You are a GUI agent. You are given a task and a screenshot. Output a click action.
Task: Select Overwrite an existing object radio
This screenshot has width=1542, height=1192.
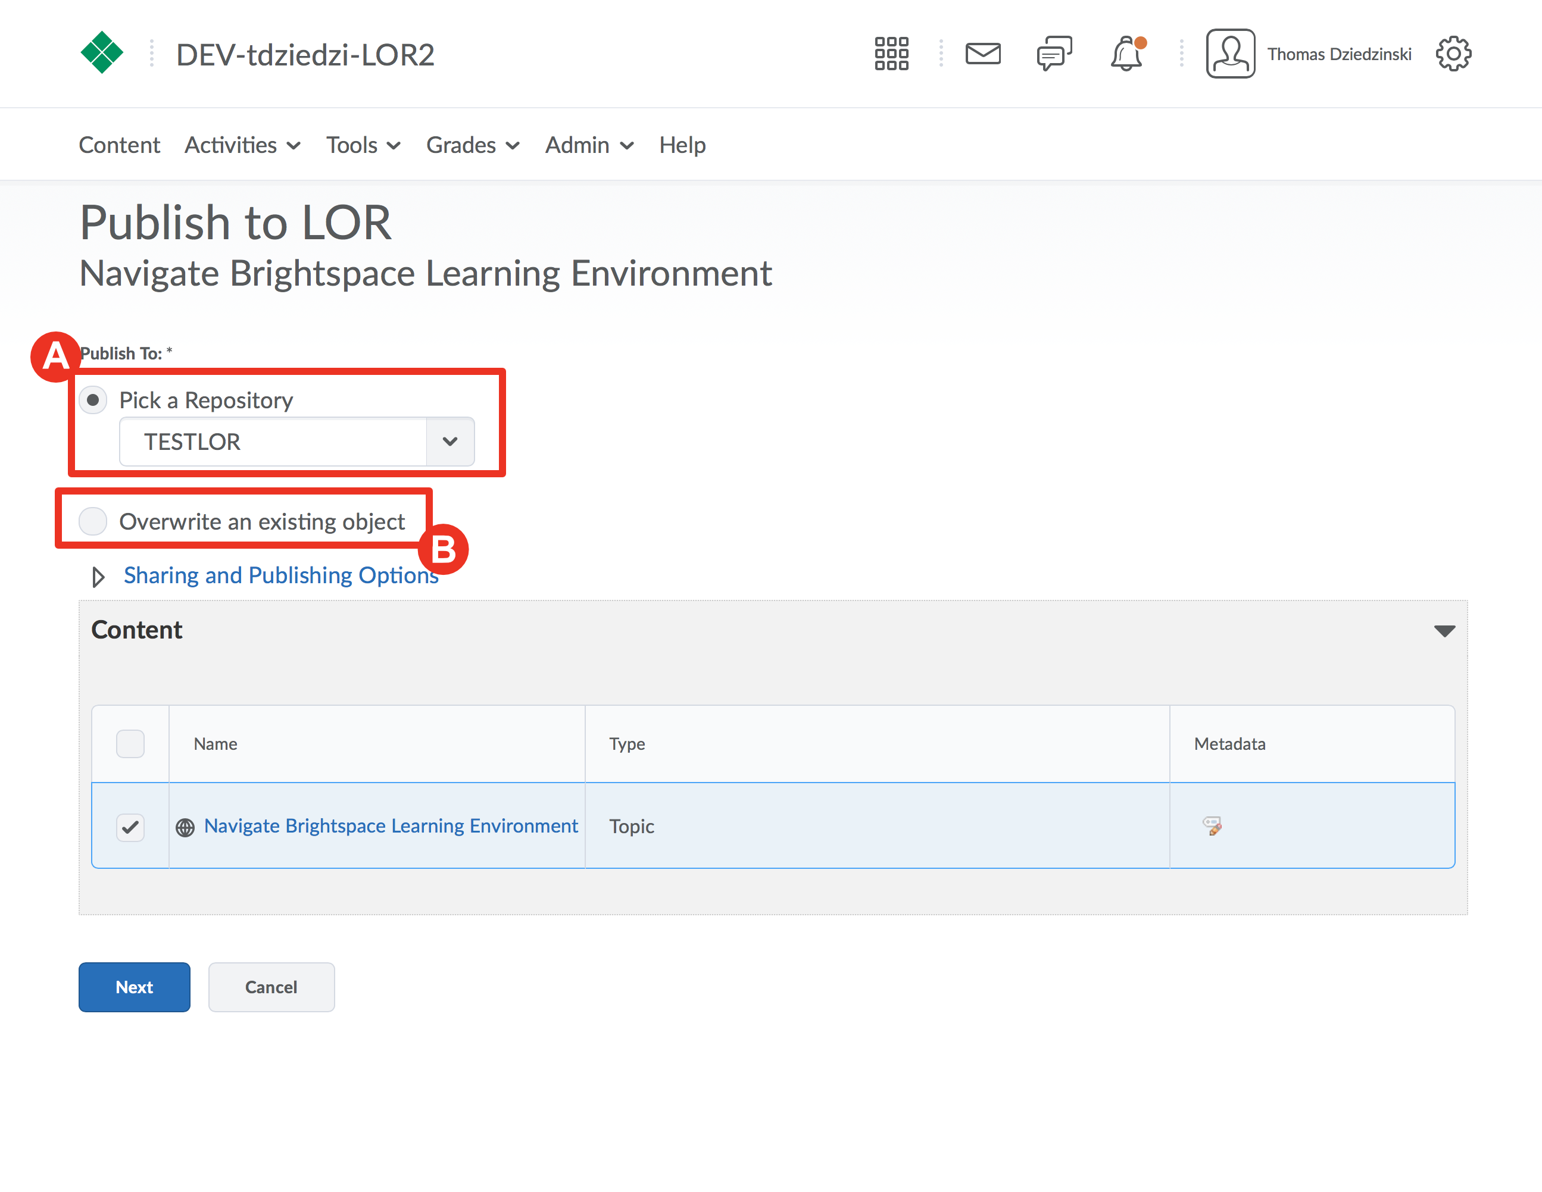point(93,521)
